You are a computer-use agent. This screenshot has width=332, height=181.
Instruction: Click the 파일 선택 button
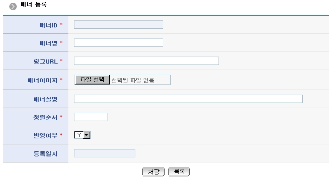click(93, 80)
